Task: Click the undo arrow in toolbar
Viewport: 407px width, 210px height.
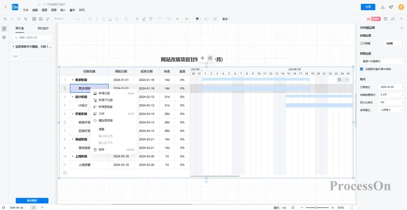Action: click(5, 19)
